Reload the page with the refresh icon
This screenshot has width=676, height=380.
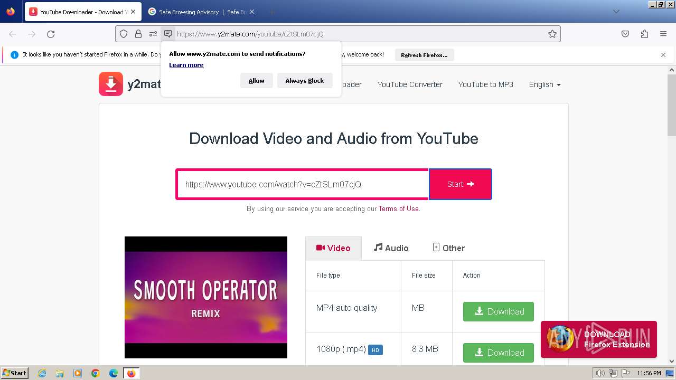pyautogui.click(x=51, y=34)
